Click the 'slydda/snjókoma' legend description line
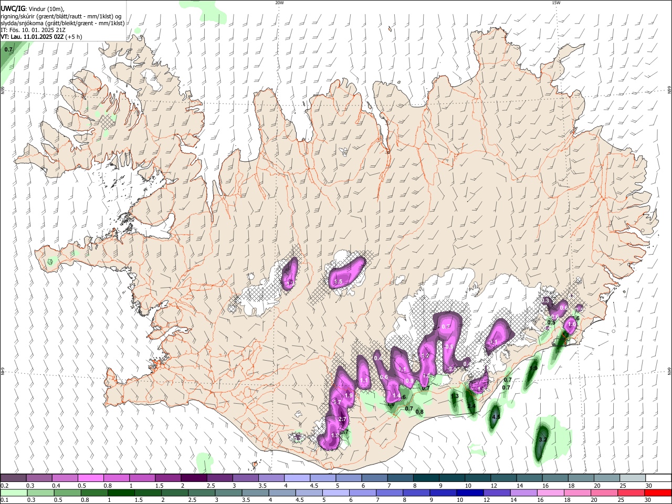The height and width of the screenshot is (504, 672). tap(62, 23)
